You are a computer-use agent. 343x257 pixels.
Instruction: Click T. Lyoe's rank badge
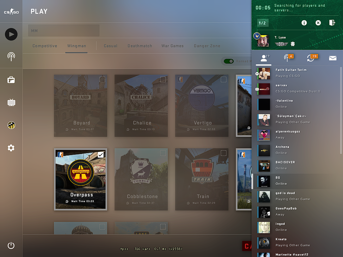[281, 44]
